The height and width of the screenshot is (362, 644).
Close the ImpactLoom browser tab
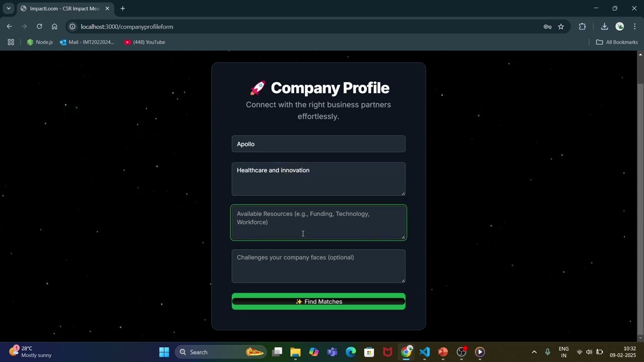click(x=107, y=9)
